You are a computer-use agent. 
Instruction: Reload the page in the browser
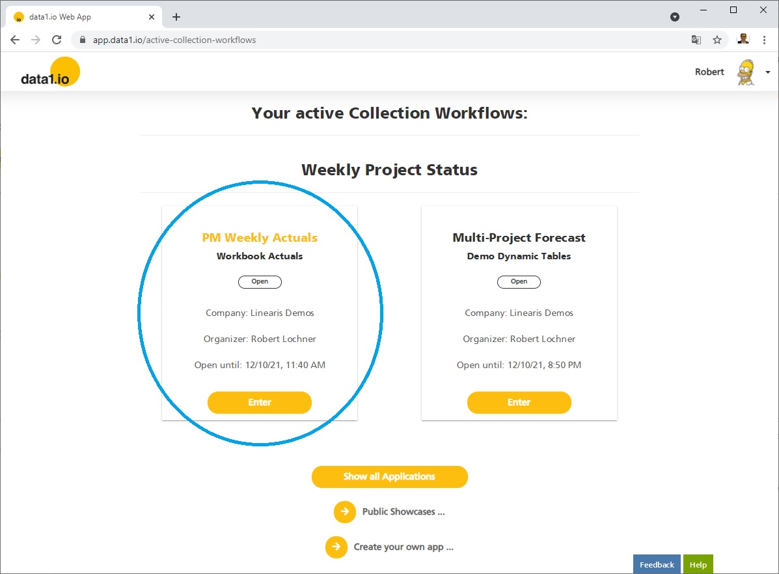pos(57,40)
